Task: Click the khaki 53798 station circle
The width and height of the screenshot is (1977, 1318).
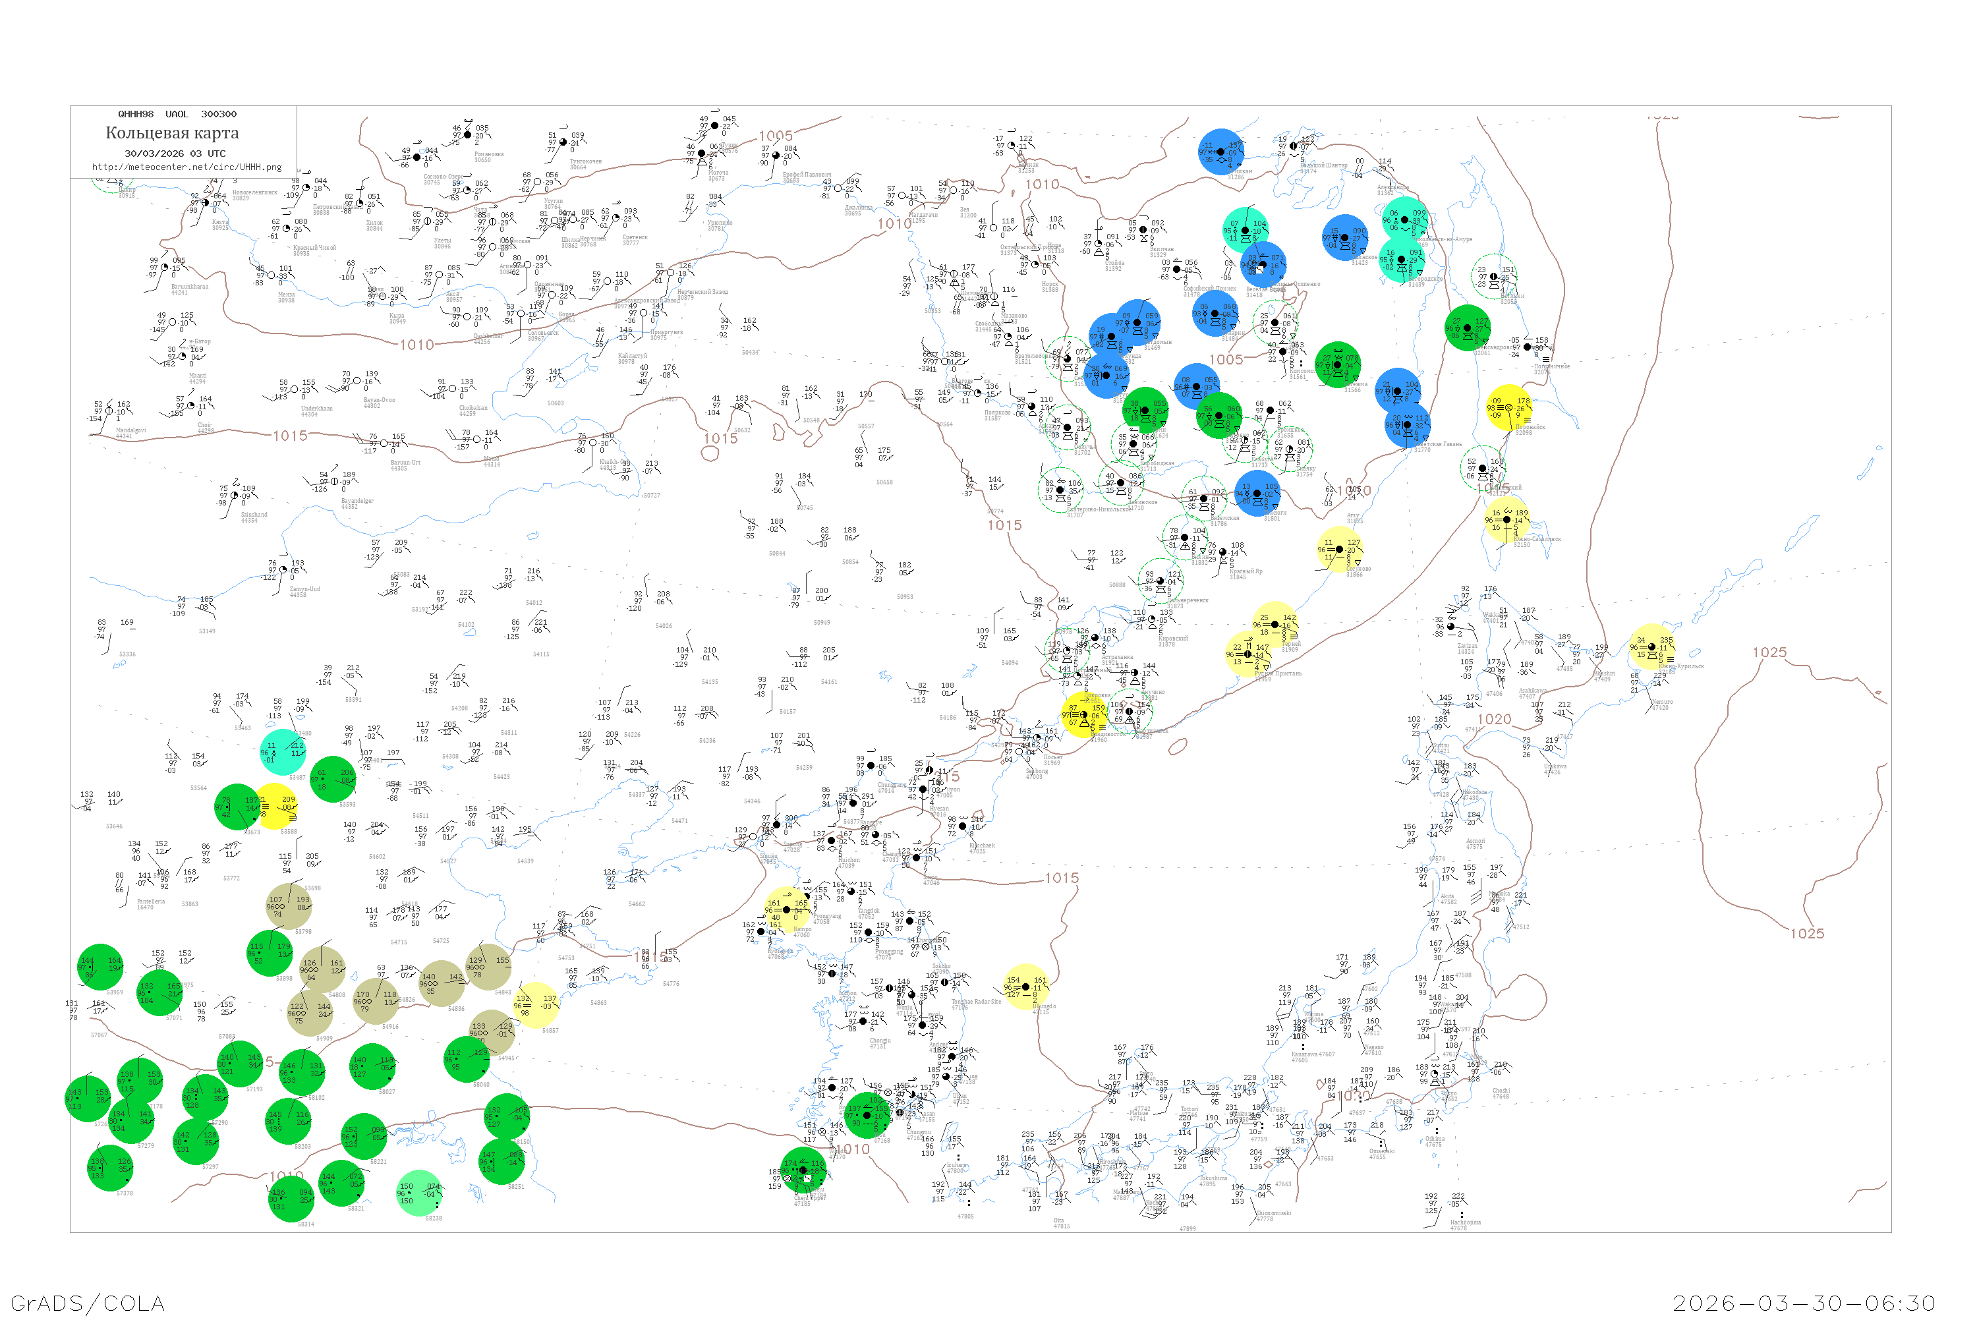Action: point(289,906)
